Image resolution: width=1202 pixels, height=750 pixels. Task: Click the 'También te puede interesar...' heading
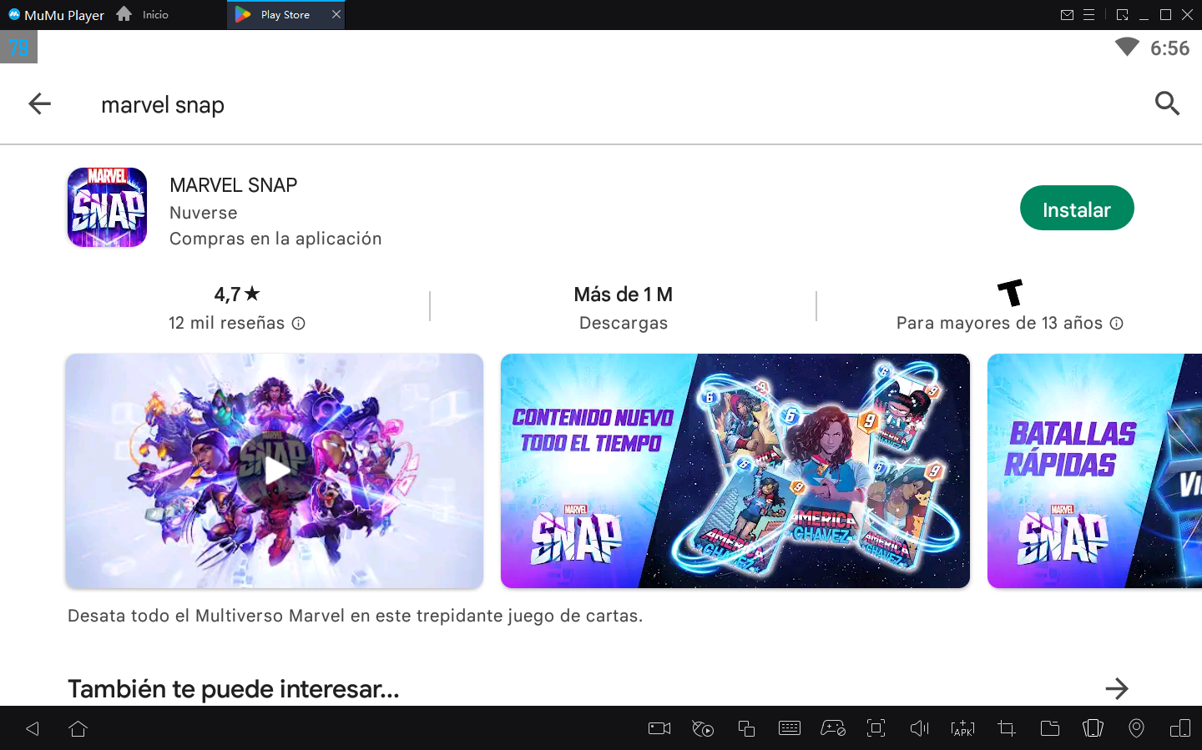click(x=234, y=689)
